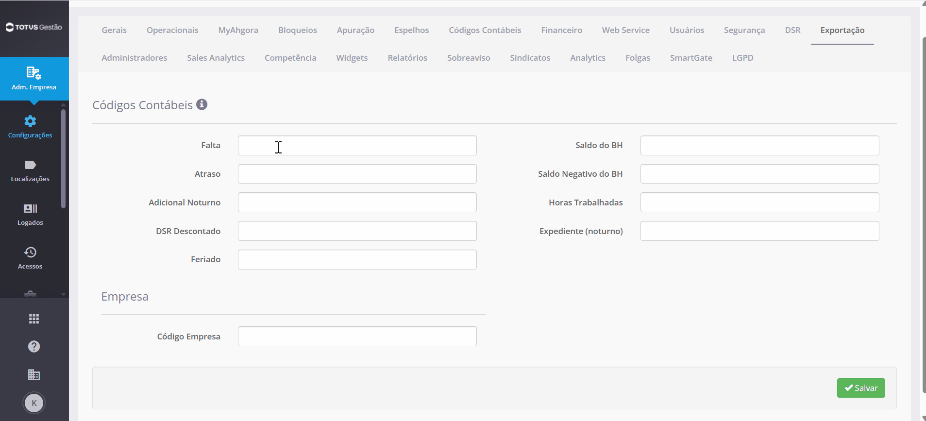Open the Configurações gear icon
The width and height of the screenshot is (926, 421).
click(x=30, y=121)
